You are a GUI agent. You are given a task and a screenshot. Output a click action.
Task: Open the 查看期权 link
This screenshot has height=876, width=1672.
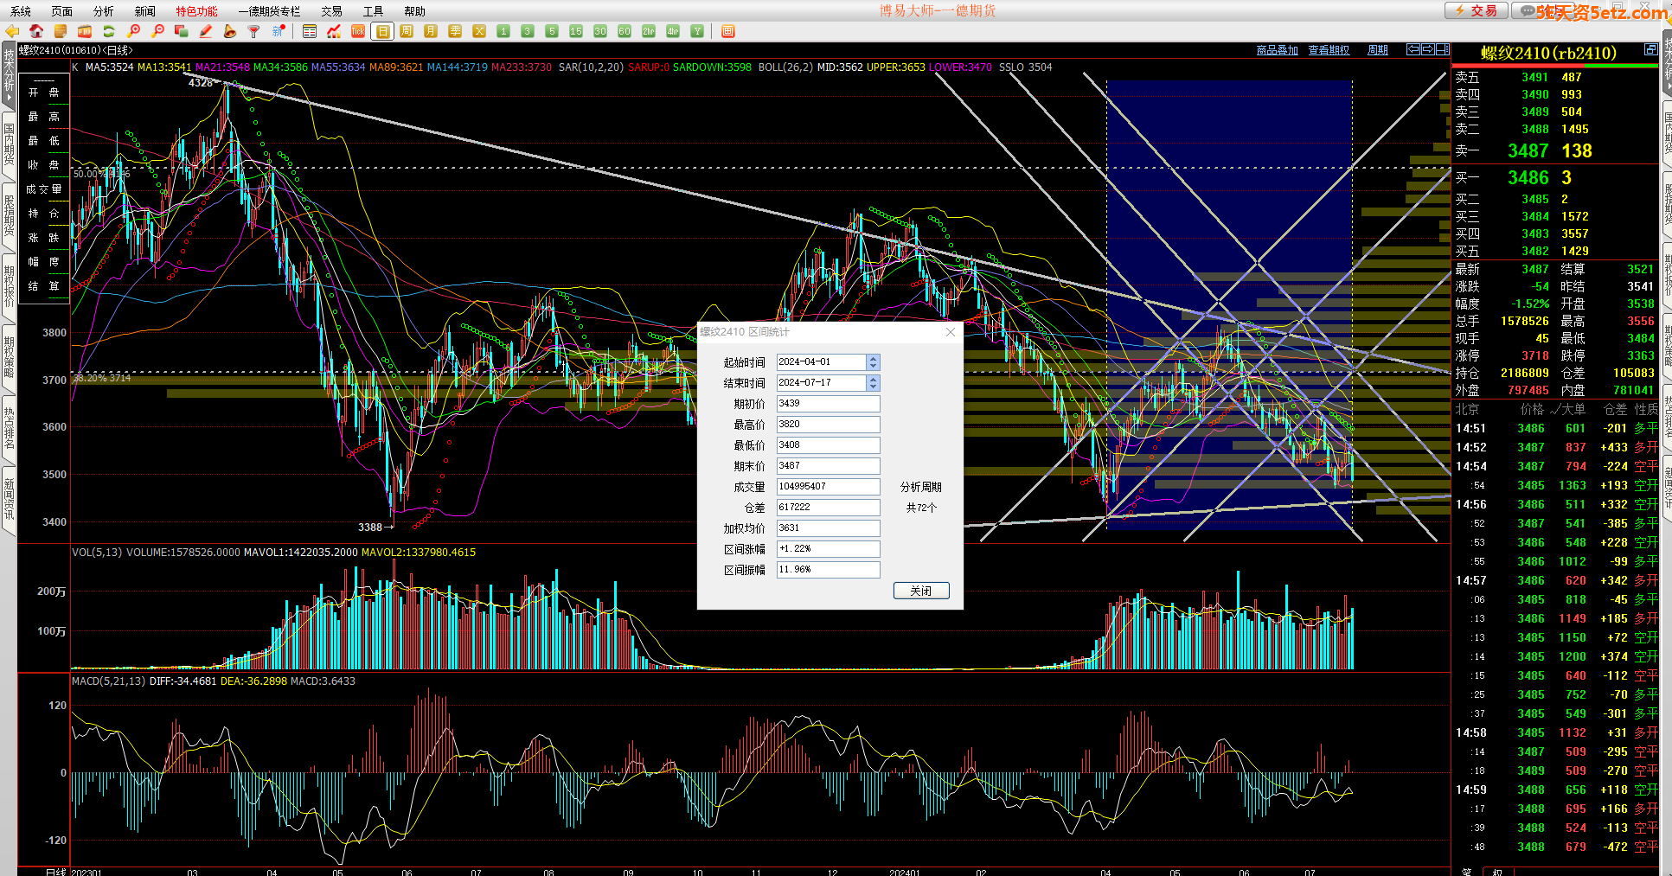[1329, 50]
